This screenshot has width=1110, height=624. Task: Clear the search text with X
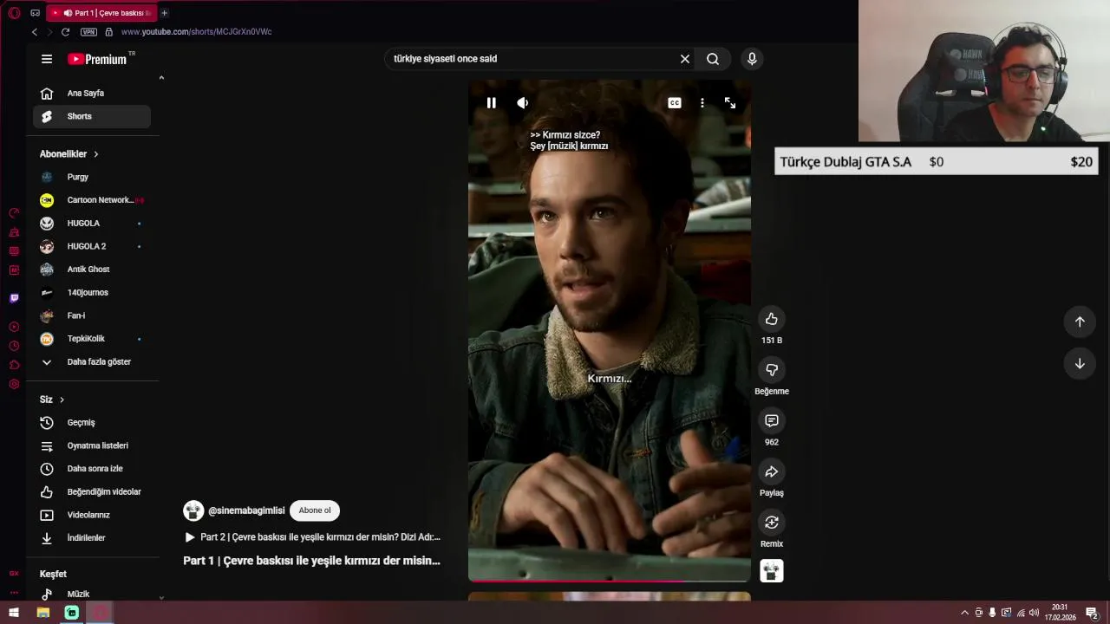685,59
